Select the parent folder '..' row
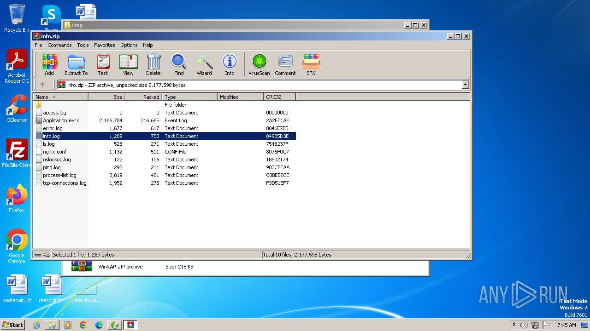The image size is (590, 331). 165,105
